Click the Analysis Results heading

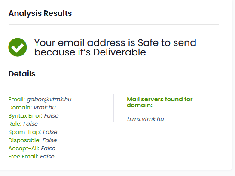click(x=40, y=13)
